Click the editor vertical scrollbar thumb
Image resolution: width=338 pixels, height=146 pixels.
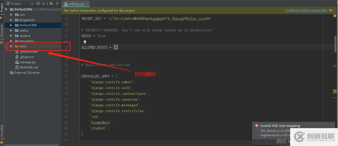point(336,44)
